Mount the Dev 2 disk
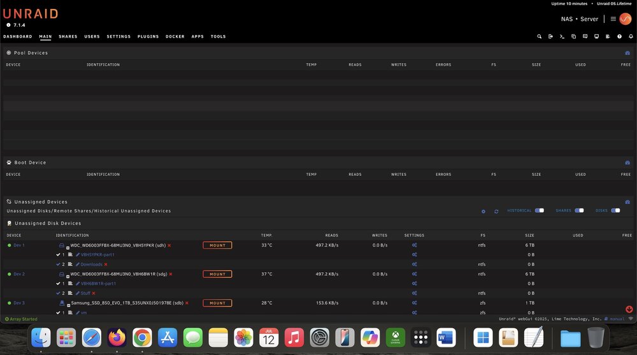The width and height of the screenshot is (637, 355). [x=217, y=274]
